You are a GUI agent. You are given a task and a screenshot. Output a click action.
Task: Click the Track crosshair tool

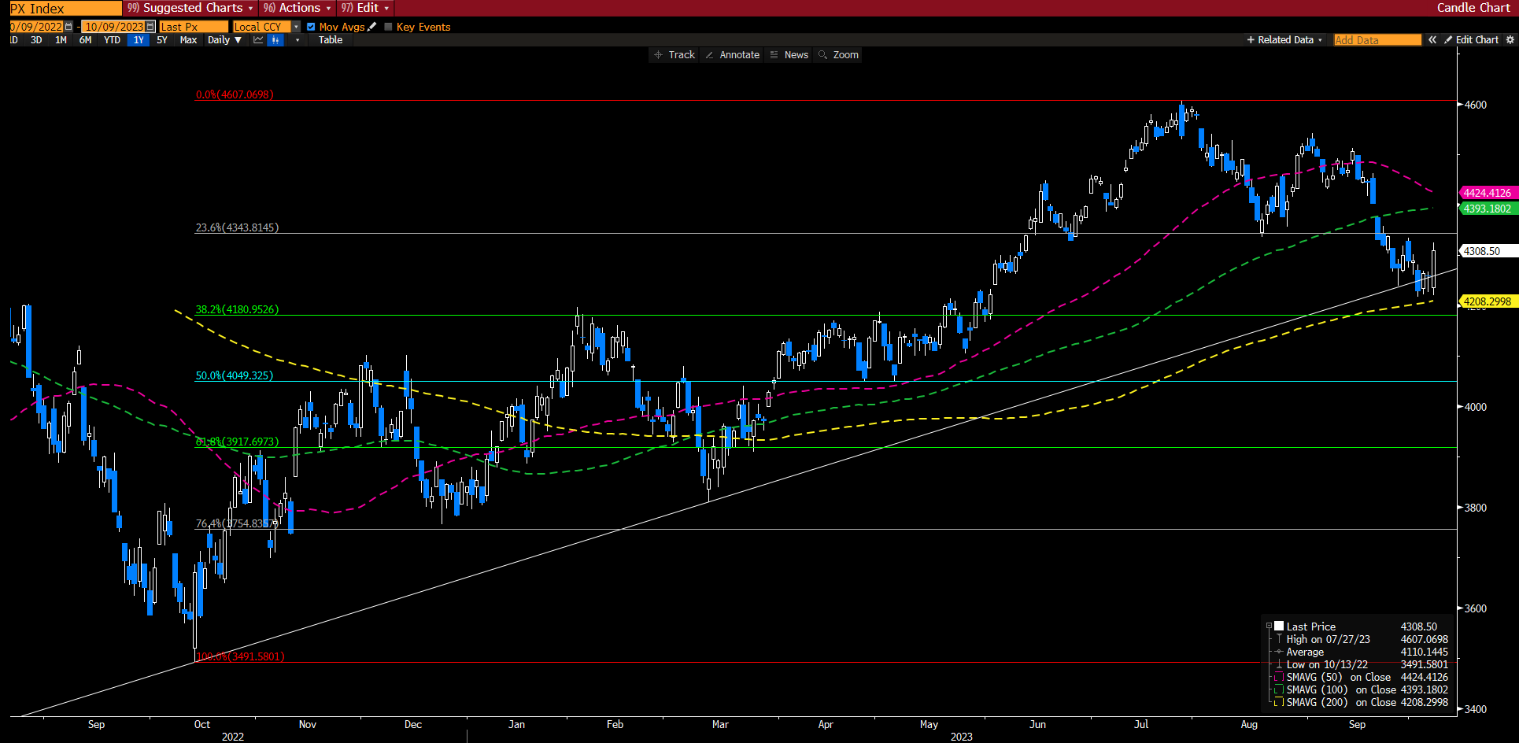coord(674,55)
